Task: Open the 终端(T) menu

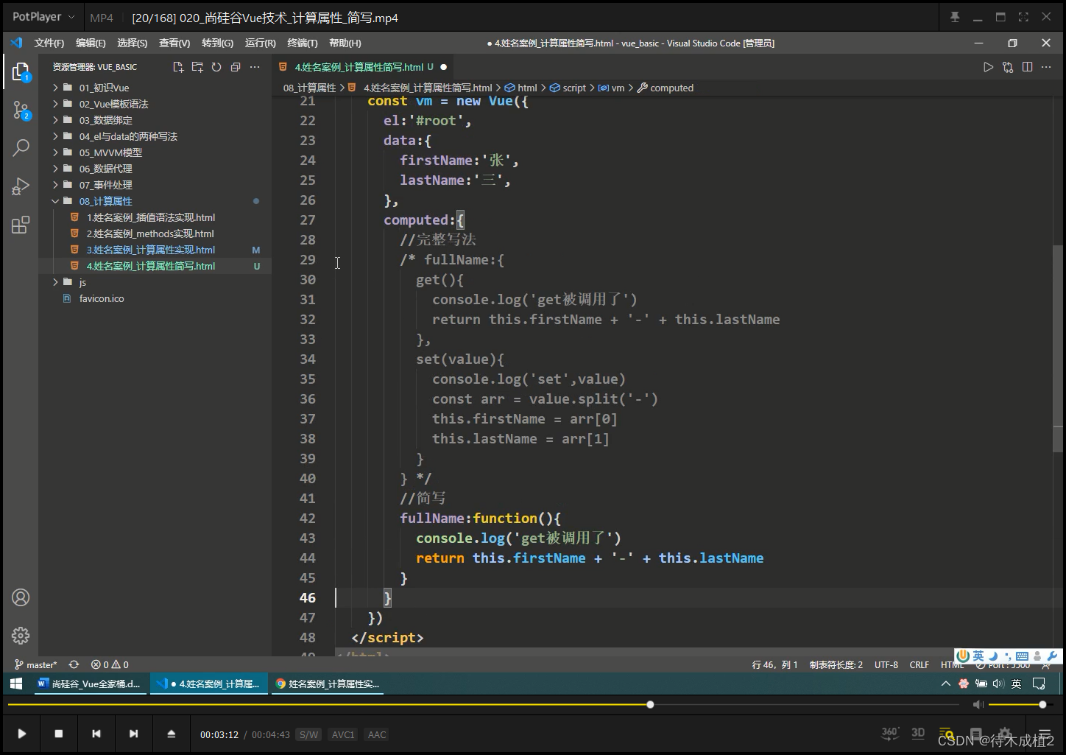Action: coord(303,43)
